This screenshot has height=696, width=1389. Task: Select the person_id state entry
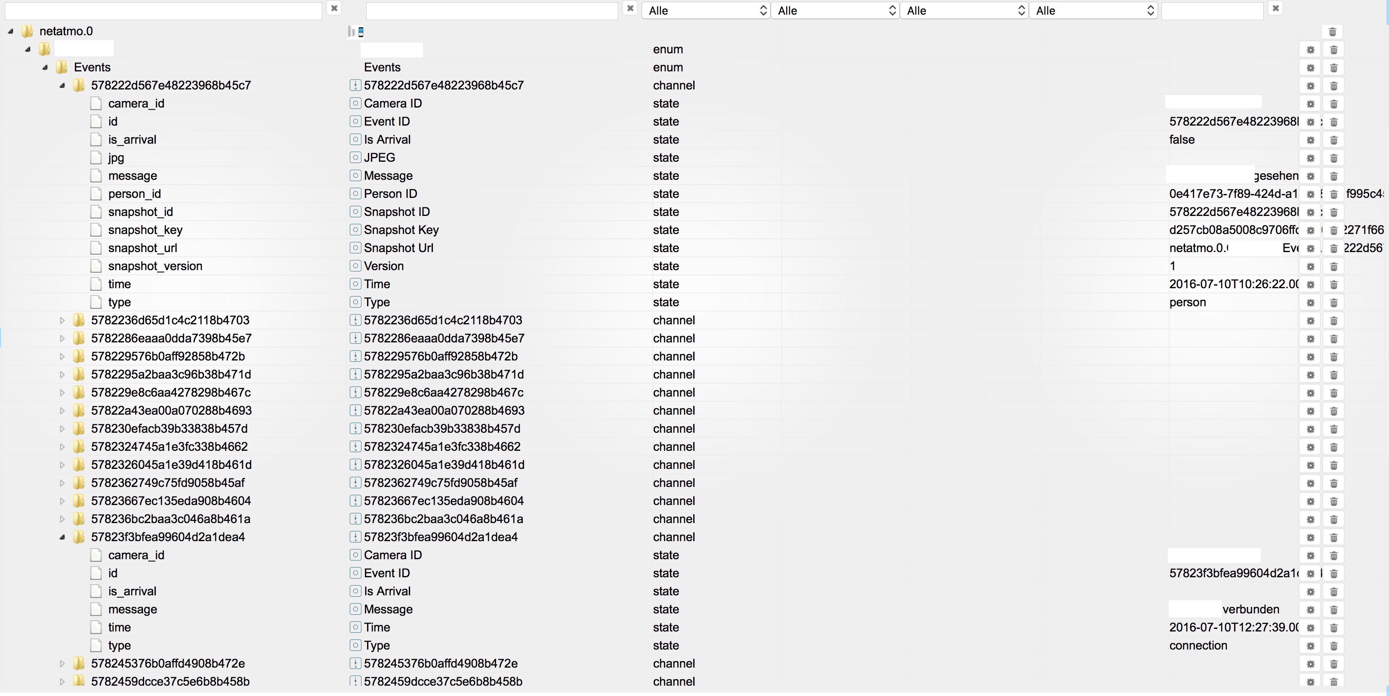(x=134, y=194)
